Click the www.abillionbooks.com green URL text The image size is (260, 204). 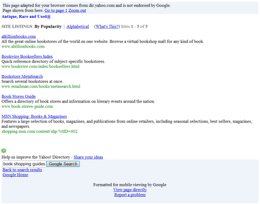click(x=23, y=46)
